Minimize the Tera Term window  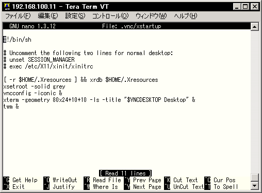(x=237, y=7)
